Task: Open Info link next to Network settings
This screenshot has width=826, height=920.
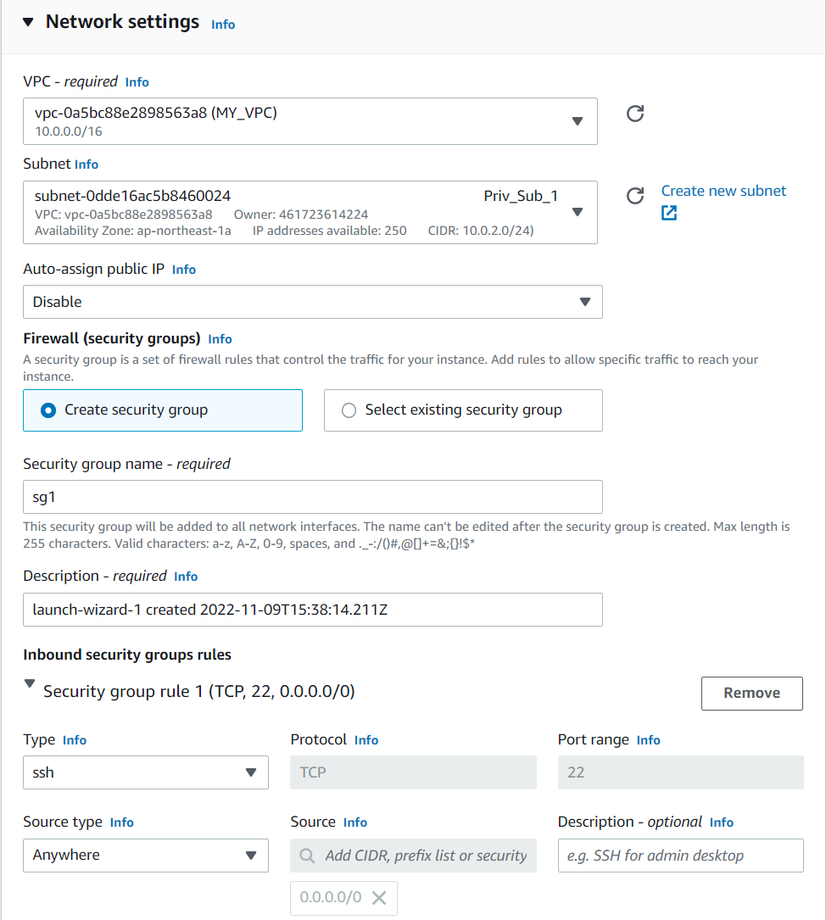Action: coord(223,25)
